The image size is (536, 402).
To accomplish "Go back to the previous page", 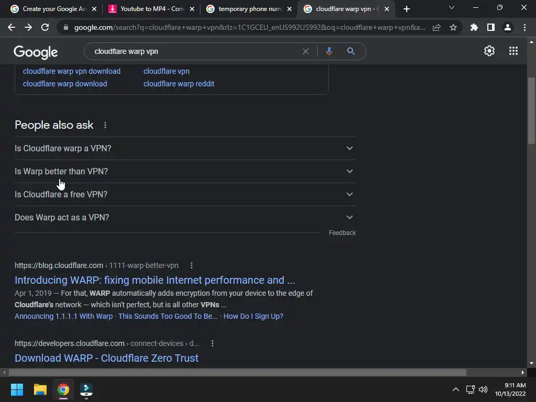I will pos(12,27).
